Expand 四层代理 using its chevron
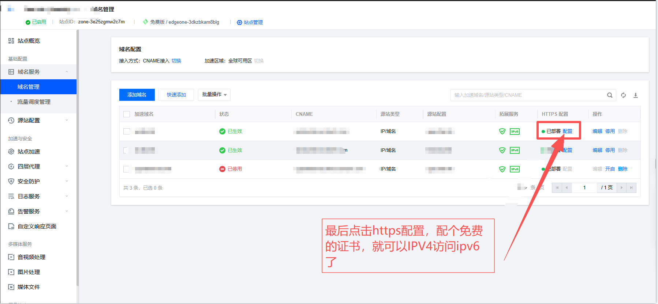The height and width of the screenshot is (304, 658). tap(67, 166)
